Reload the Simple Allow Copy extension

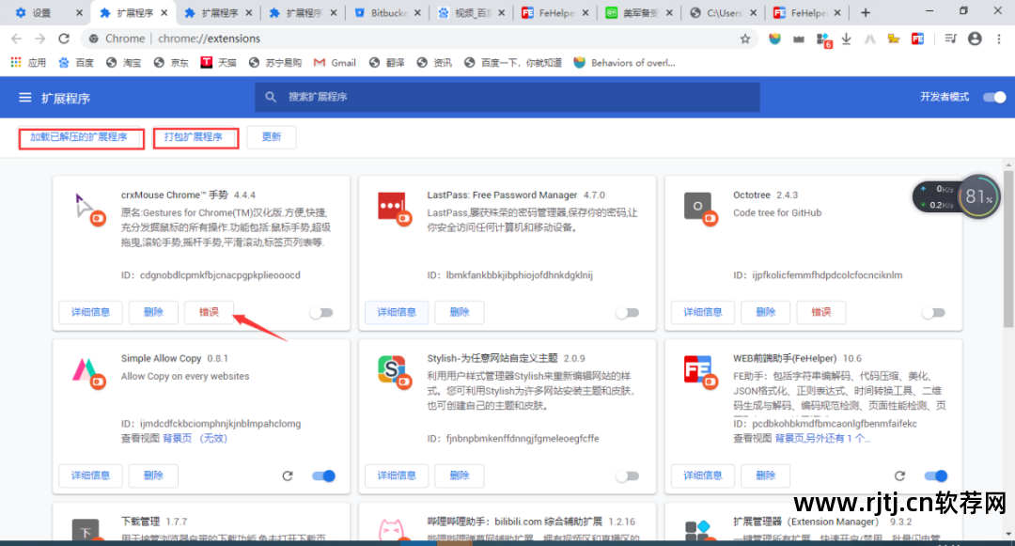point(288,476)
